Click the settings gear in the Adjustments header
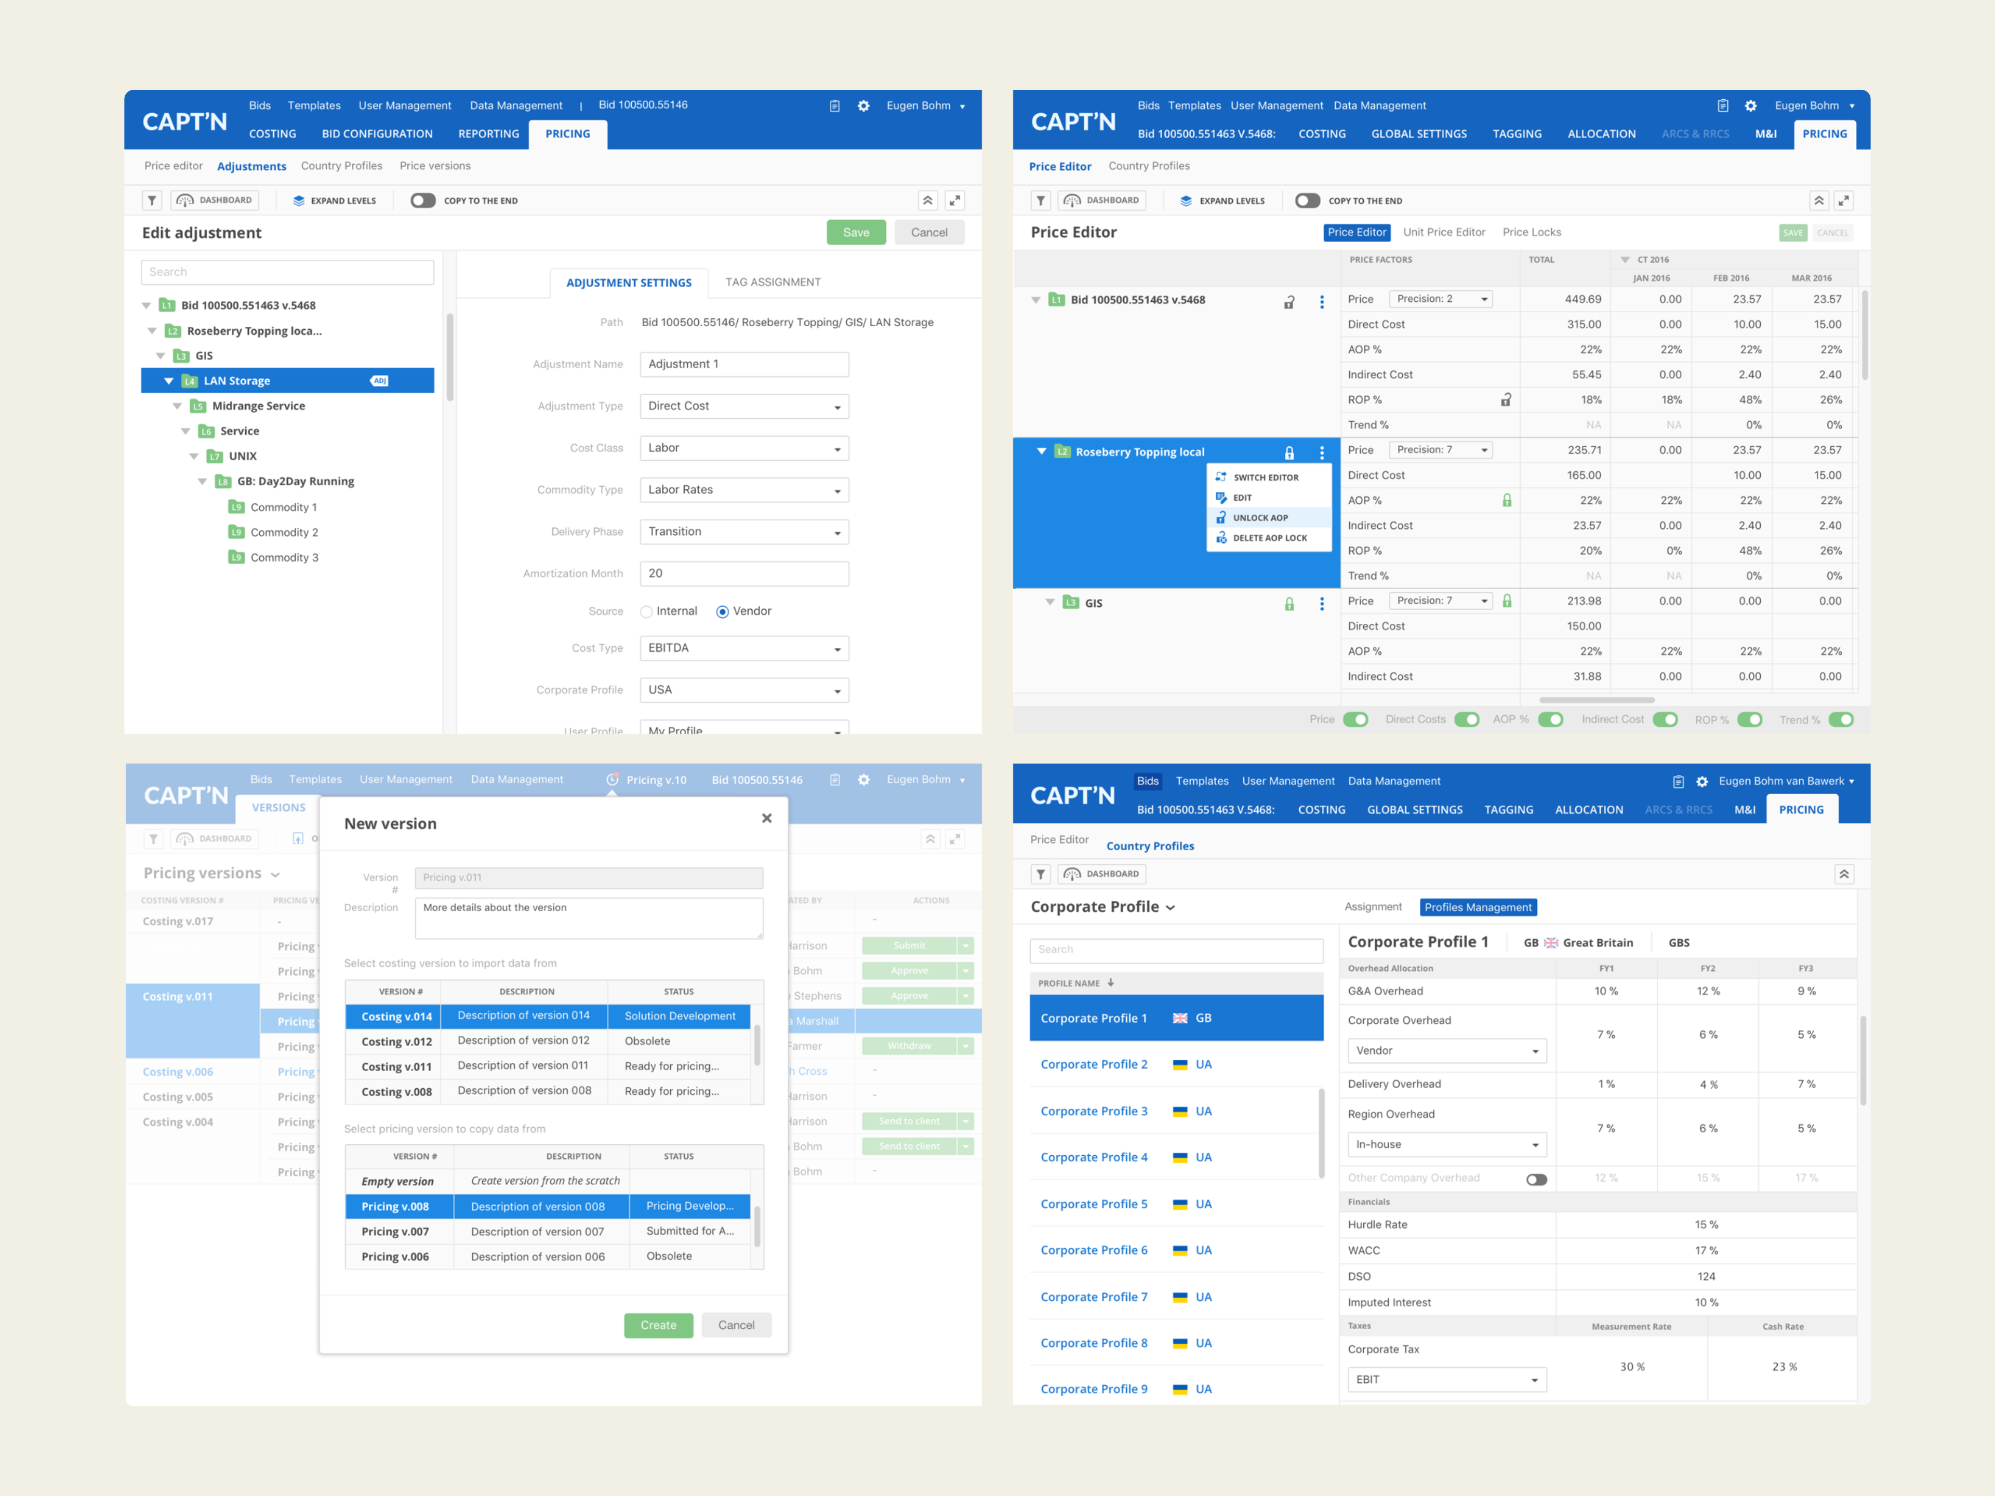The width and height of the screenshot is (1995, 1496). [863, 105]
